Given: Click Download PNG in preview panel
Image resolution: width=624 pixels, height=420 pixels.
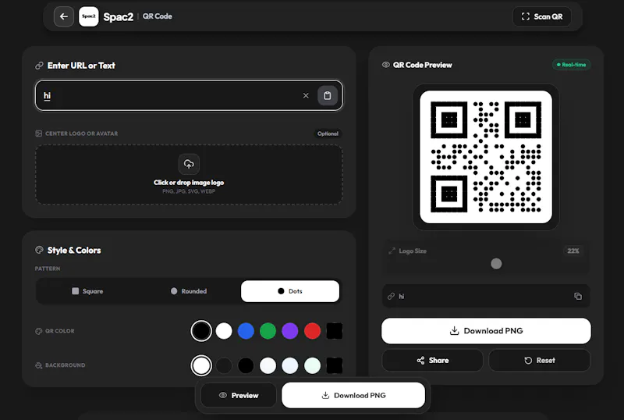Looking at the screenshot, I should coord(486,331).
